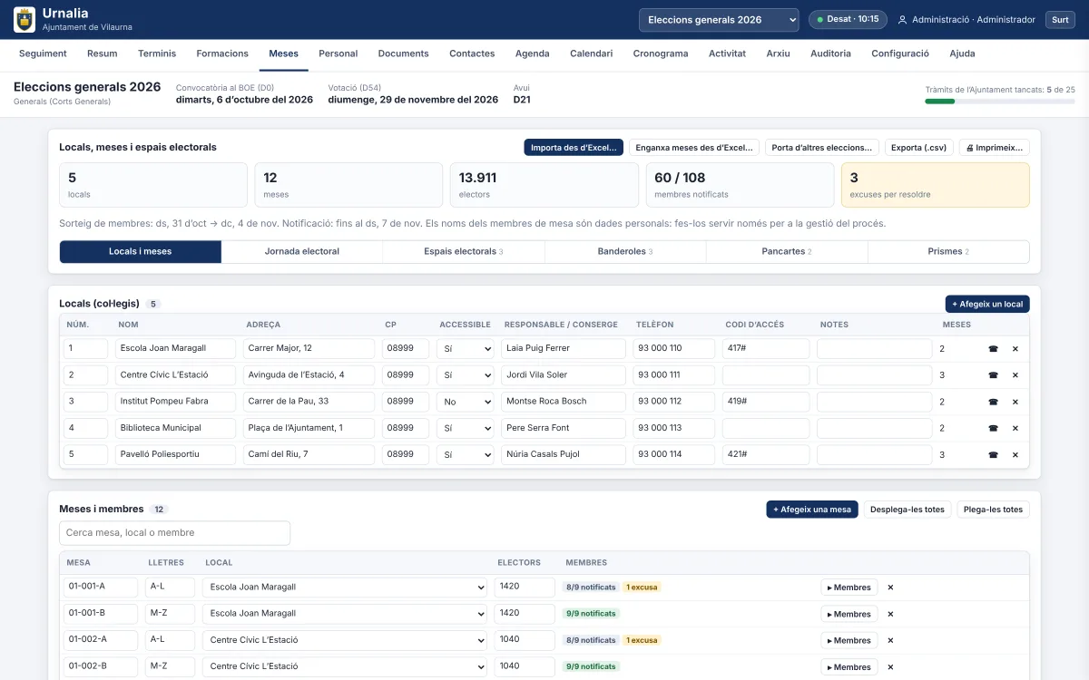Open phone contact for Centre Cívic L'Estació local
This screenshot has width=1089, height=680.
[993, 375]
